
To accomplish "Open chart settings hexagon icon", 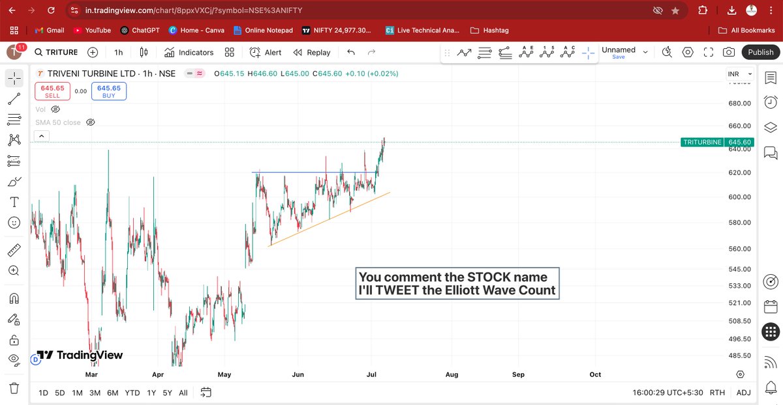I will pyautogui.click(x=688, y=52).
